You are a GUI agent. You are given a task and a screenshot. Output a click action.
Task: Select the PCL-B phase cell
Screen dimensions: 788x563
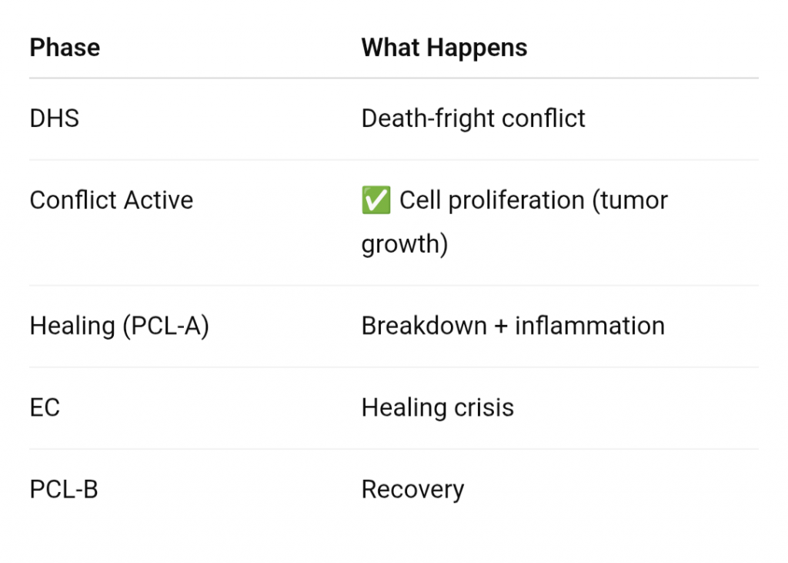pyautogui.click(x=64, y=490)
